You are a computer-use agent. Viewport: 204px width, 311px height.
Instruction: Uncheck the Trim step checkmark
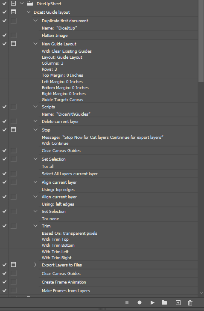tap(4, 226)
